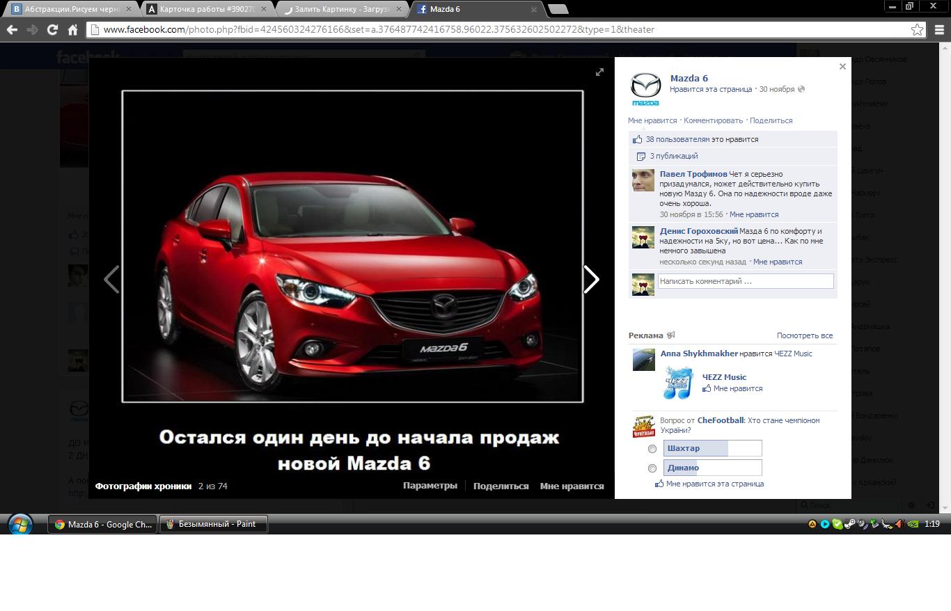The image size is (951, 611).
Task: Click the blue play-arrow tray icon
Action: [x=824, y=524]
